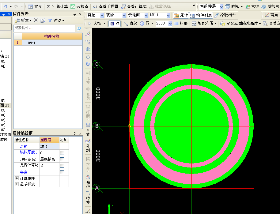Click 批量选择 batch select
This screenshot has width=280, height=214.
pyautogui.click(x=160, y=7)
